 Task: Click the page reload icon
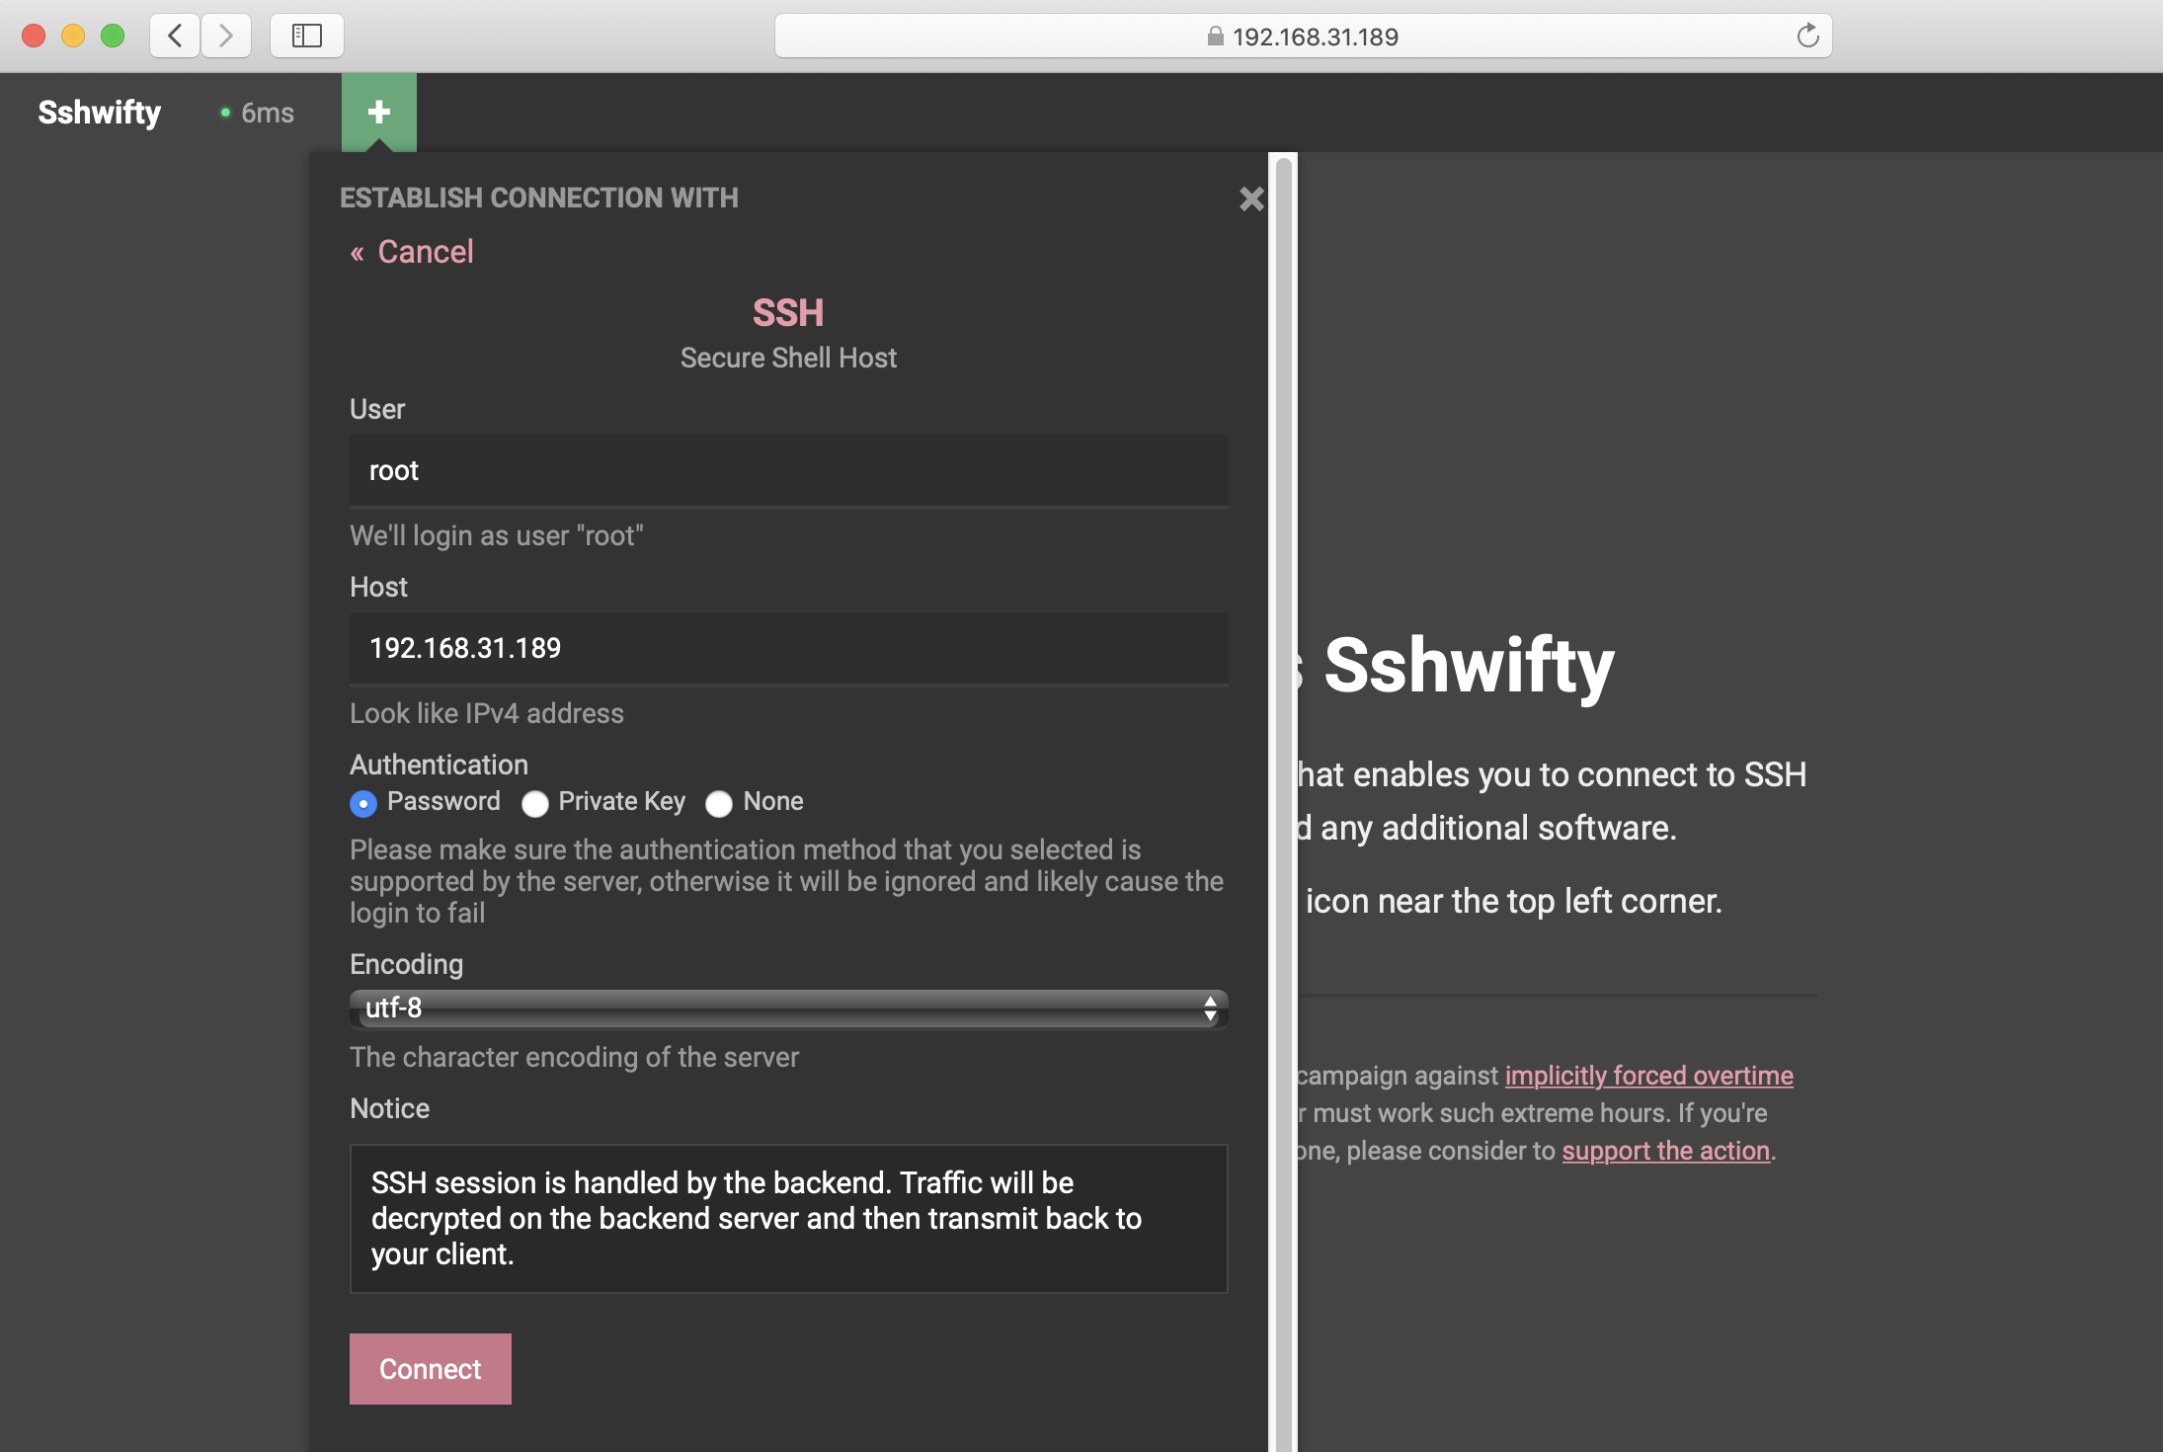tap(1807, 37)
